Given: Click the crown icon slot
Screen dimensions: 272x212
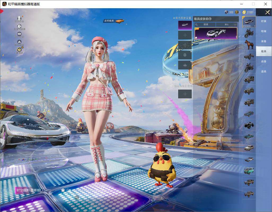Looking at the screenshot, I should [x=185, y=65].
